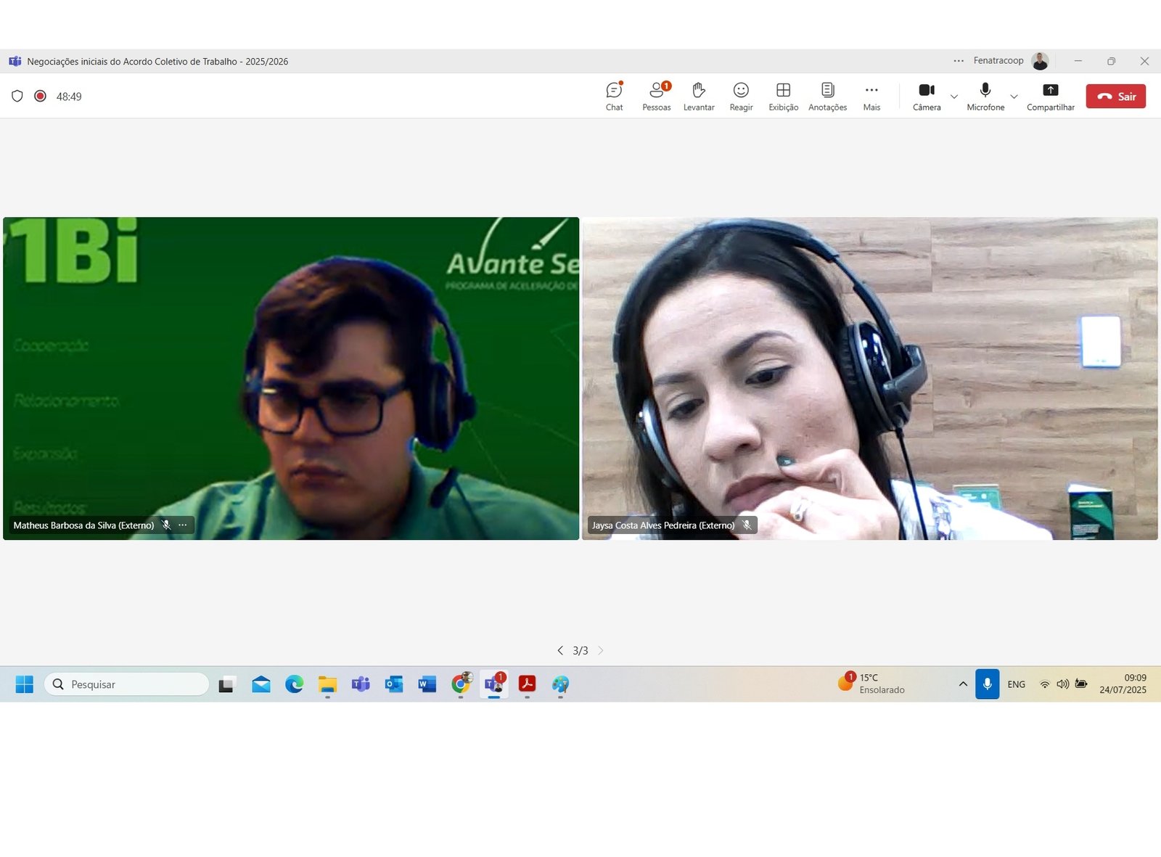1161x857 pixels.
Task: Click the shield security icon
Action: (17, 96)
